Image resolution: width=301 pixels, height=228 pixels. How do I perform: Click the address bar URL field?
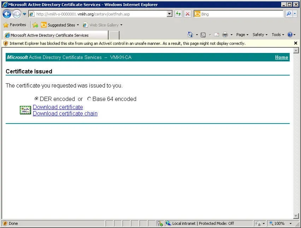[x=98, y=14]
